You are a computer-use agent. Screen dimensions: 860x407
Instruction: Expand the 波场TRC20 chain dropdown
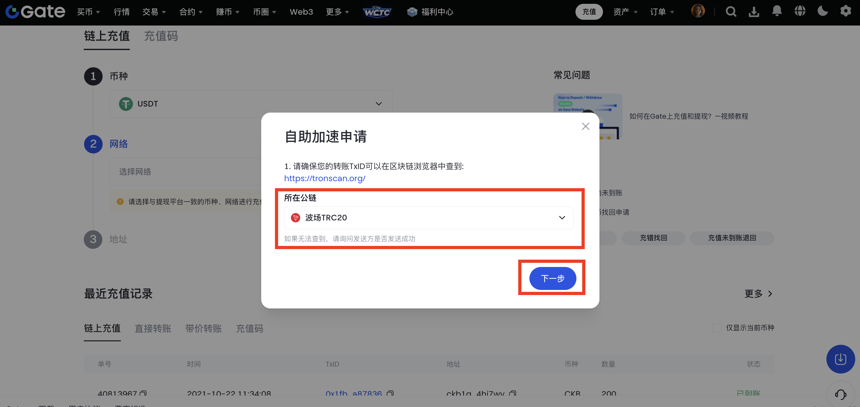(428, 218)
